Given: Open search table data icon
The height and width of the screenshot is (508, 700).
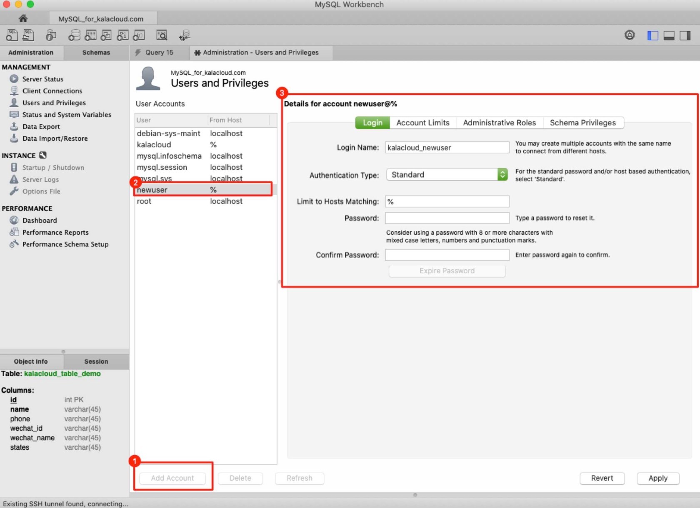Looking at the screenshot, I should 162,35.
